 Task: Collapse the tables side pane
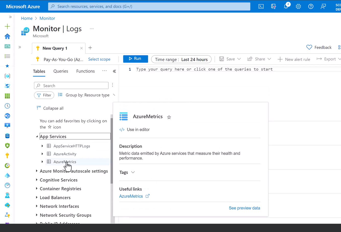coord(114,71)
